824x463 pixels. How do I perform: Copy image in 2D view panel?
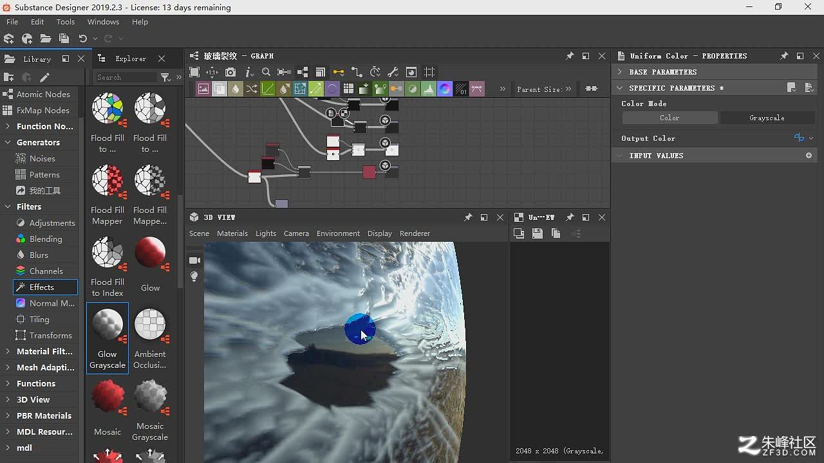556,234
